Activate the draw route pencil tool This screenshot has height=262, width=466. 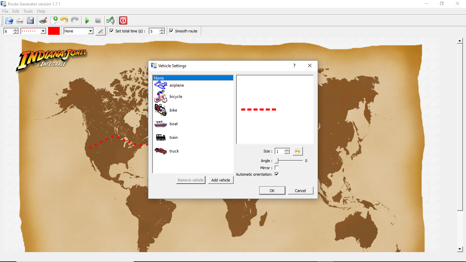click(x=43, y=20)
